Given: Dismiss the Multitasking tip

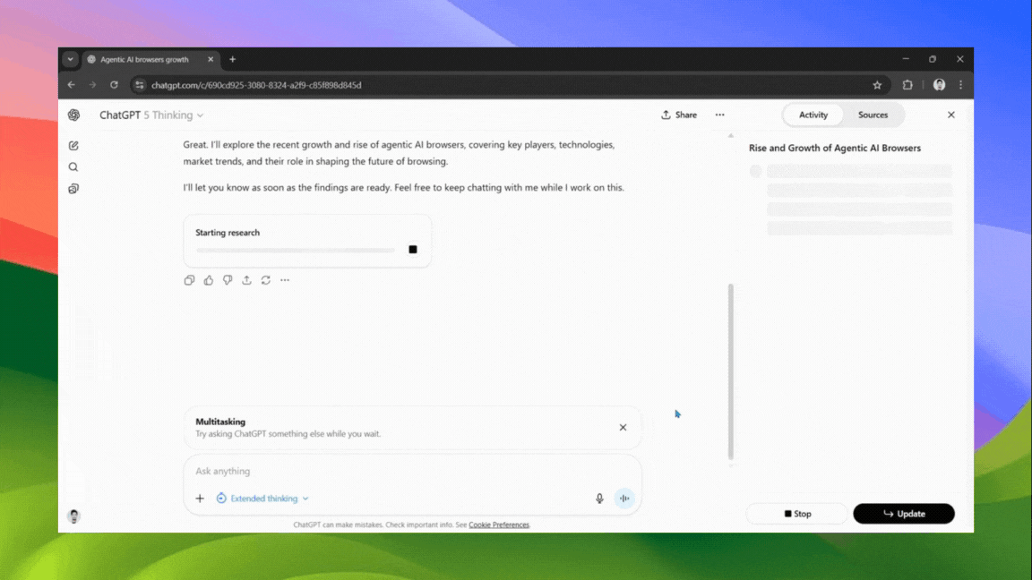Looking at the screenshot, I should coord(623,428).
